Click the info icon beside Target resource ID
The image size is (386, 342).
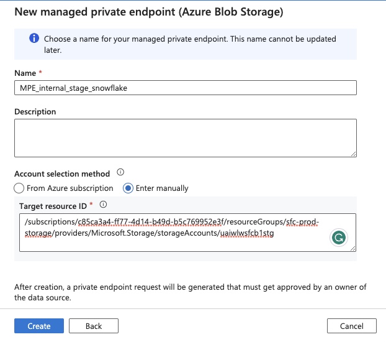(x=104, y=205)
